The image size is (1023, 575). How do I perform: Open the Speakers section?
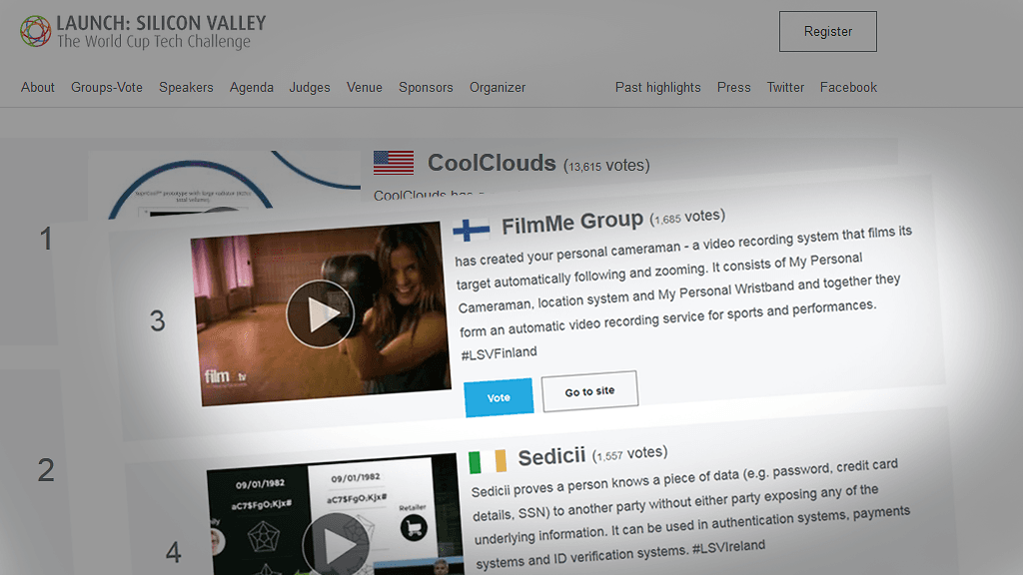click(x=186, y=88)
